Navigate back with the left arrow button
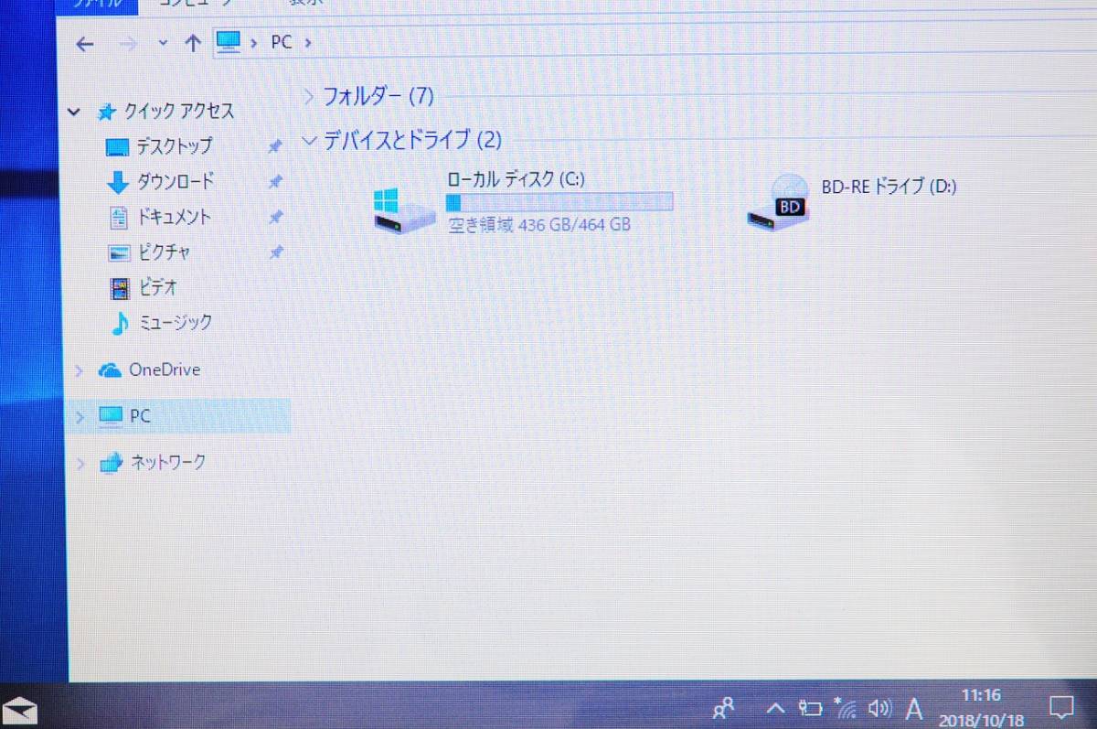The image size is (1097, 729). (85, 43)
